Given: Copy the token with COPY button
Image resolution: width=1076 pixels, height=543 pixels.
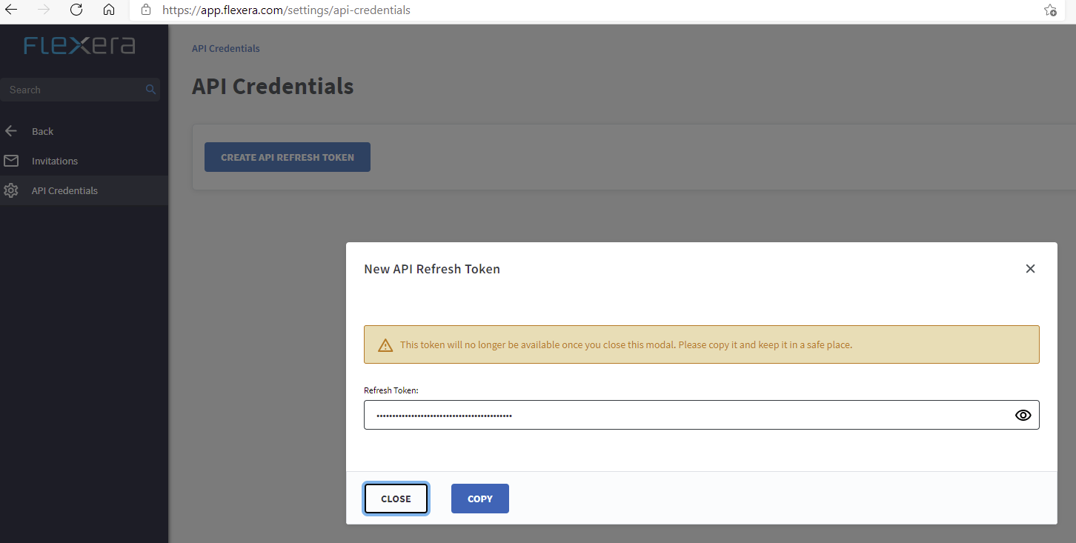Looking at the screenshot, I should [480, 499].
